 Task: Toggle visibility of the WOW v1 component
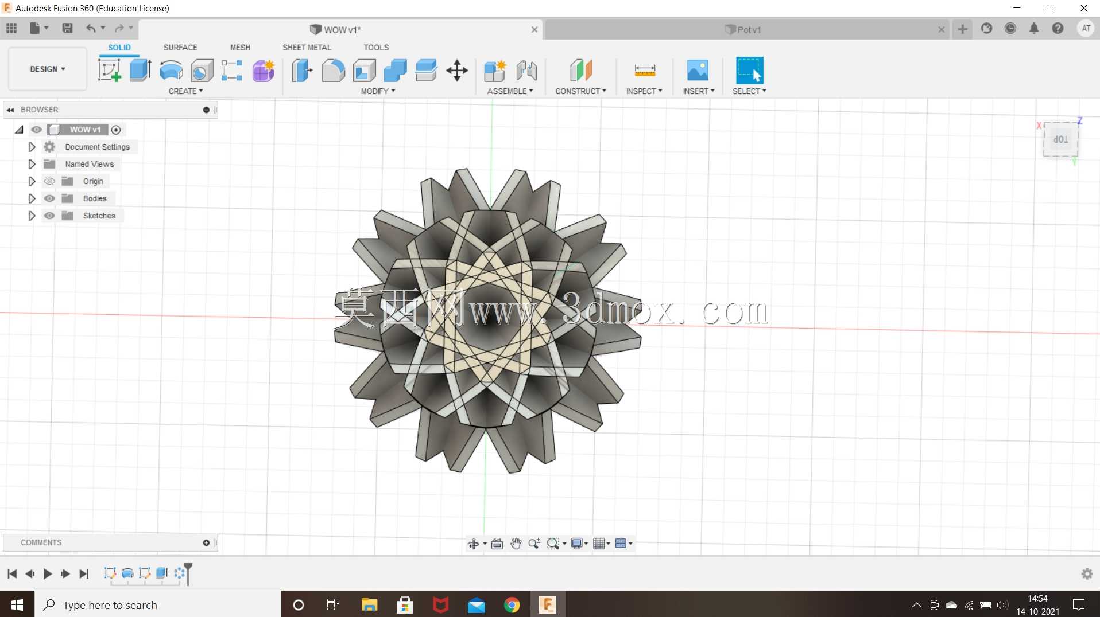[x=36, y=130]
